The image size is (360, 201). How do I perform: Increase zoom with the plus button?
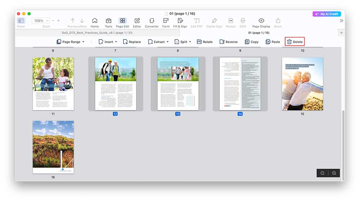[x=59, y=20]
